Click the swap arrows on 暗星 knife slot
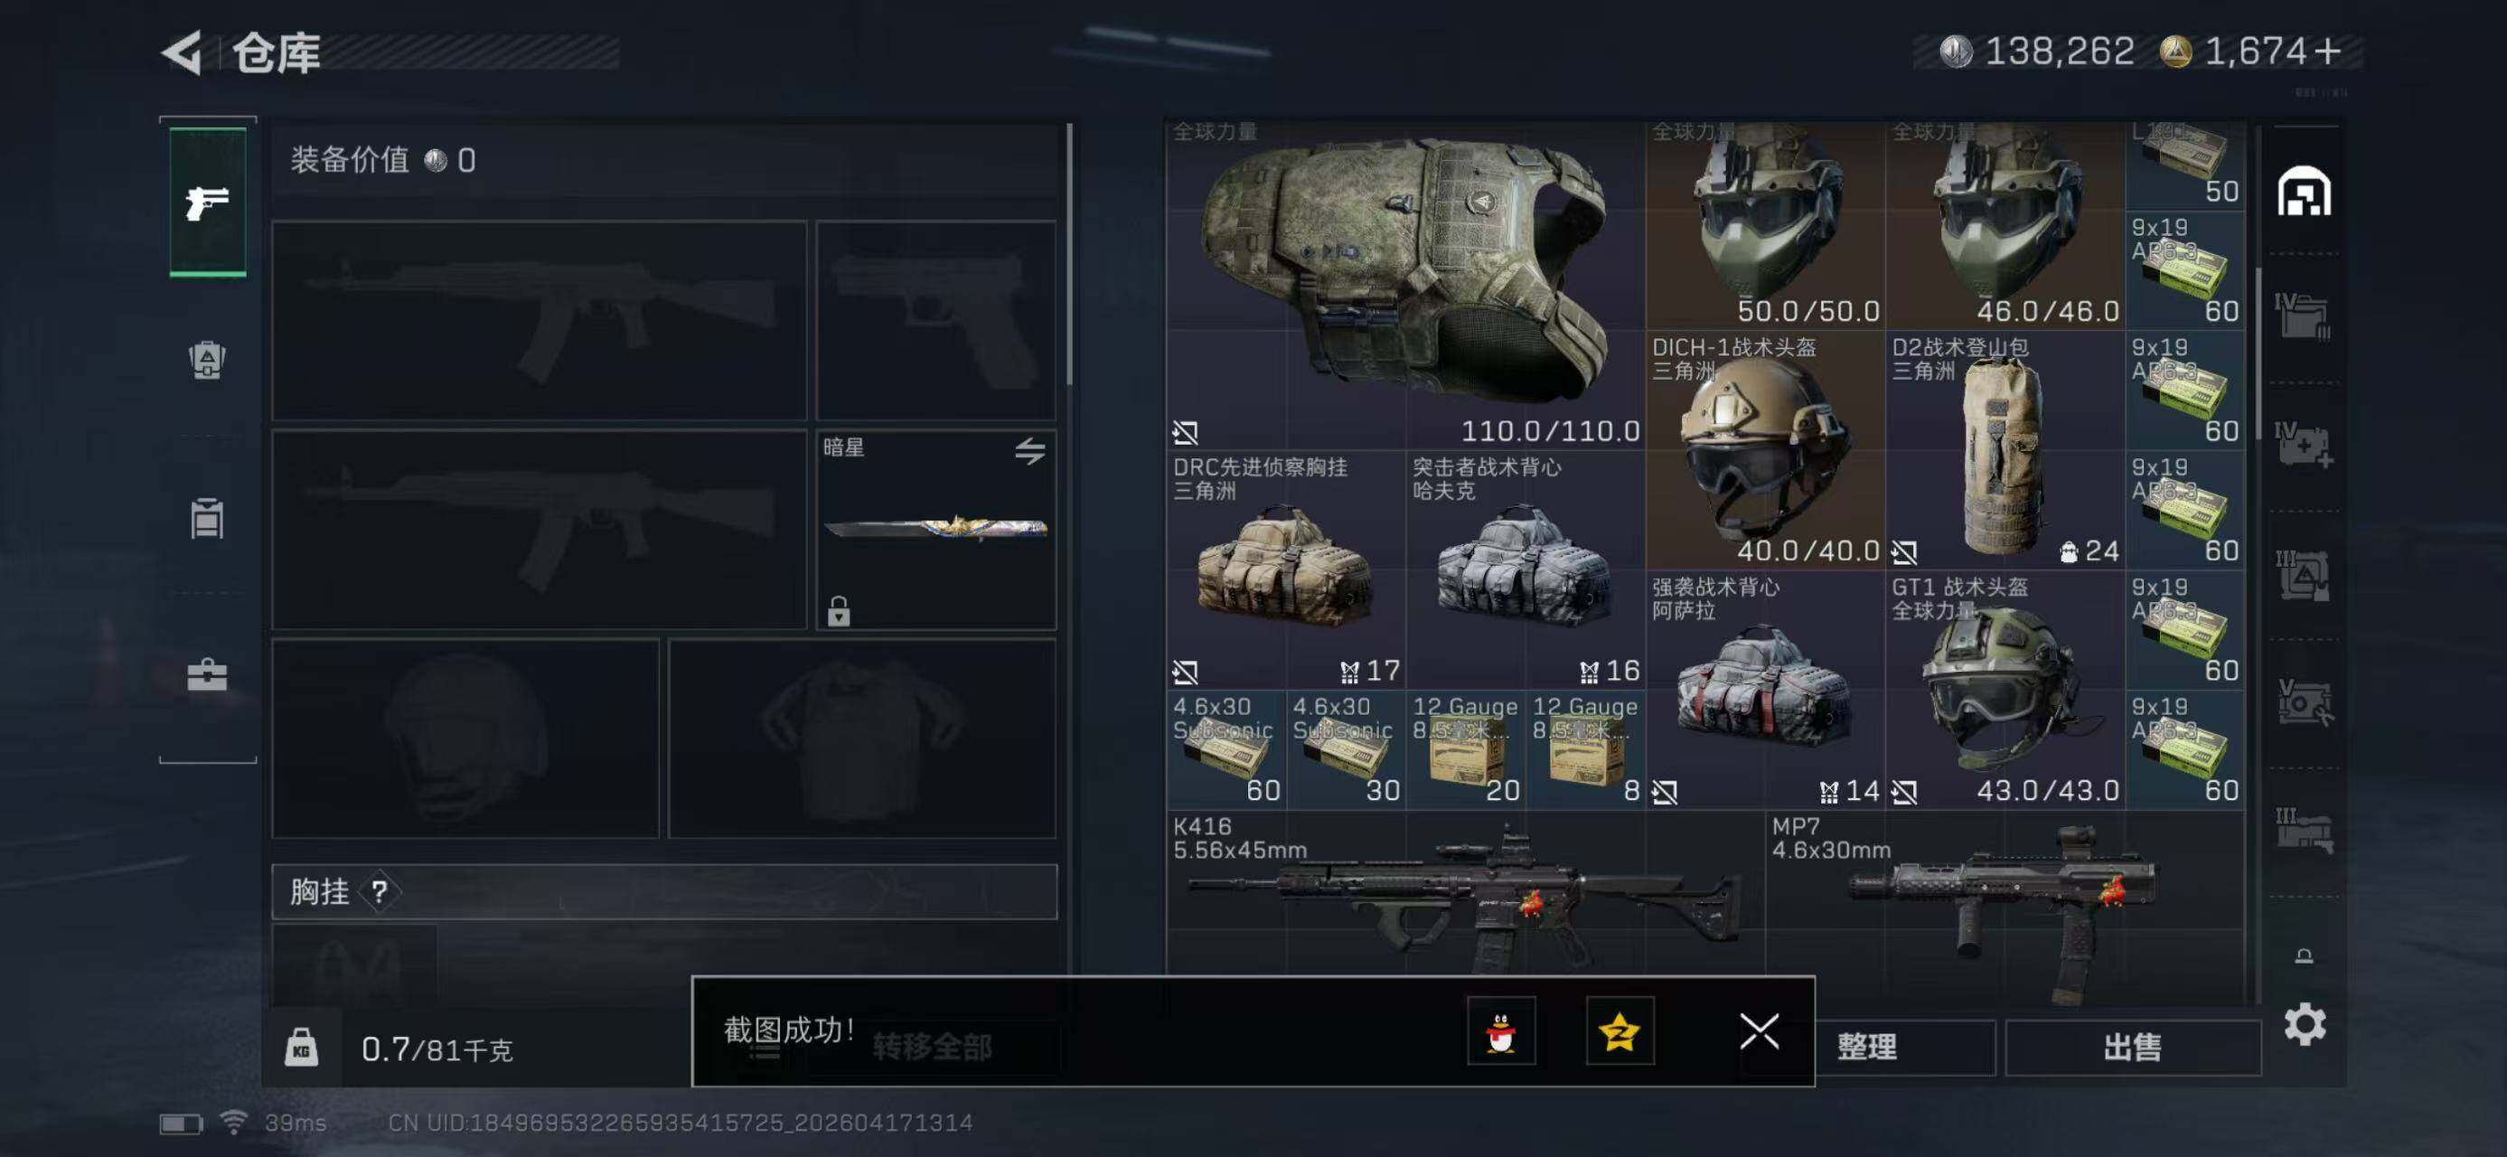 point(1029,450)
